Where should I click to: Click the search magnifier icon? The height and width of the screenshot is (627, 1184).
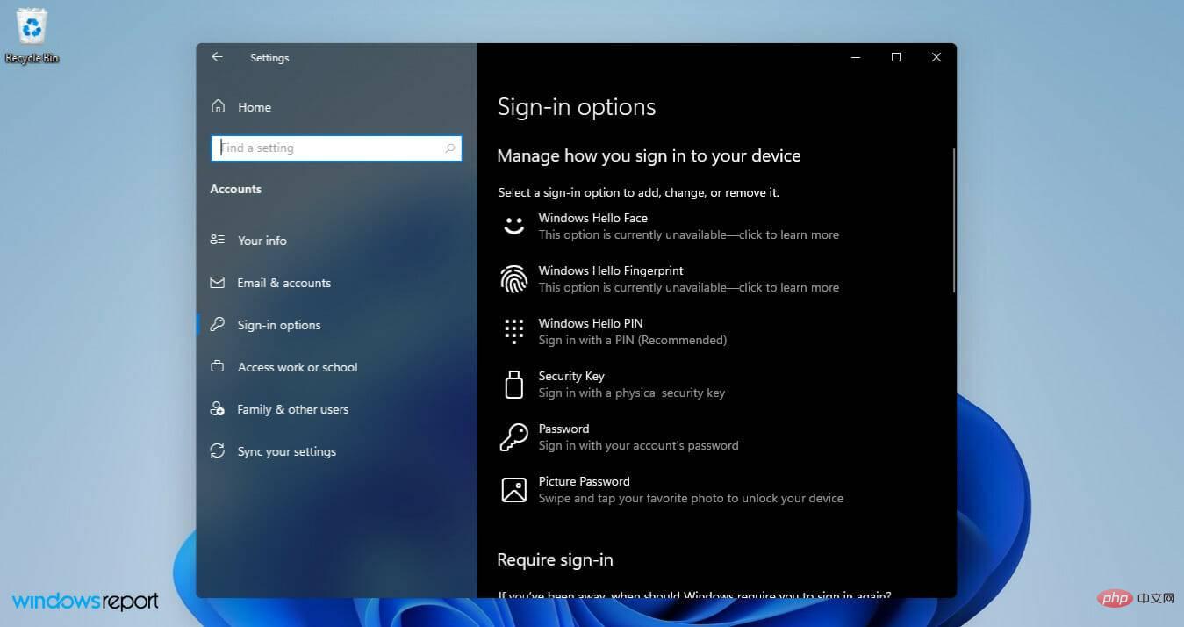pyautogui.click(x=449, y=148)
